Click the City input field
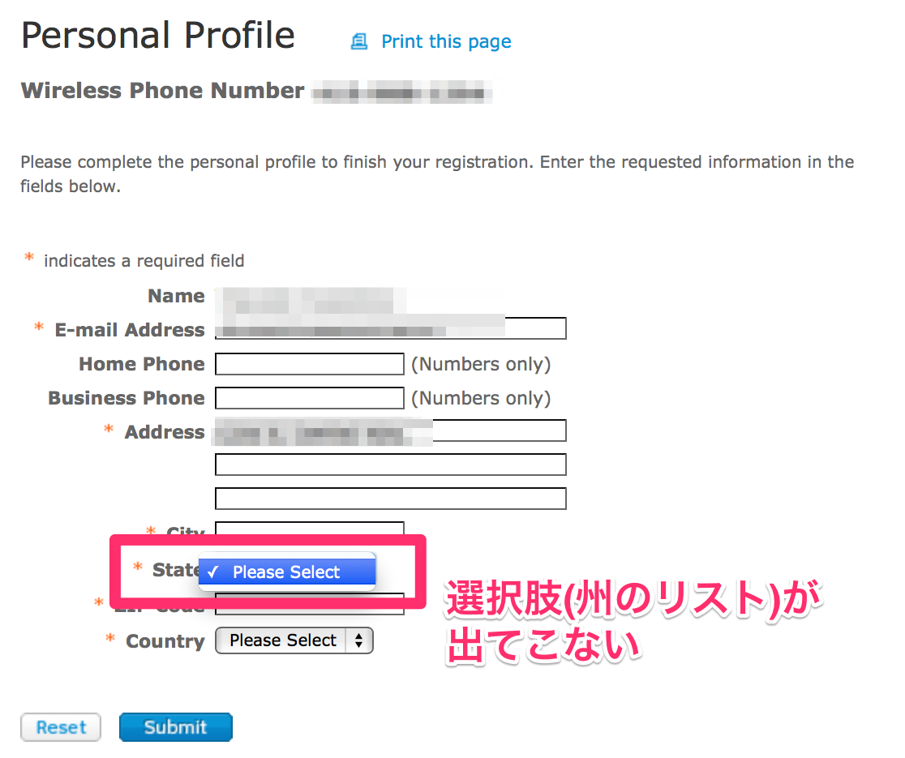 tap(309, 529)
